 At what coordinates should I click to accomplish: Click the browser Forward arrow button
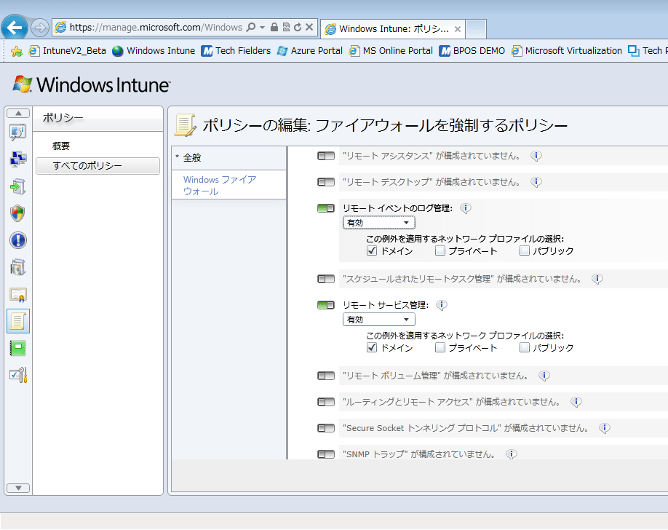pyautogui.click(x=39, y=28)
